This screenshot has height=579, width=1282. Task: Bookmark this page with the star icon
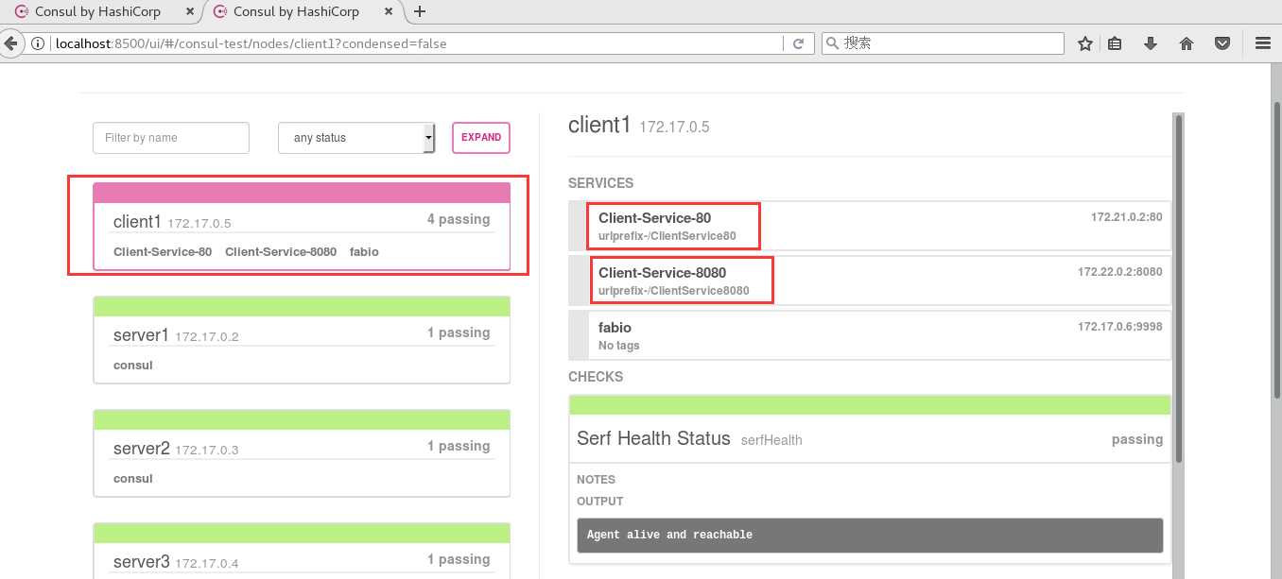(1085, 43)
